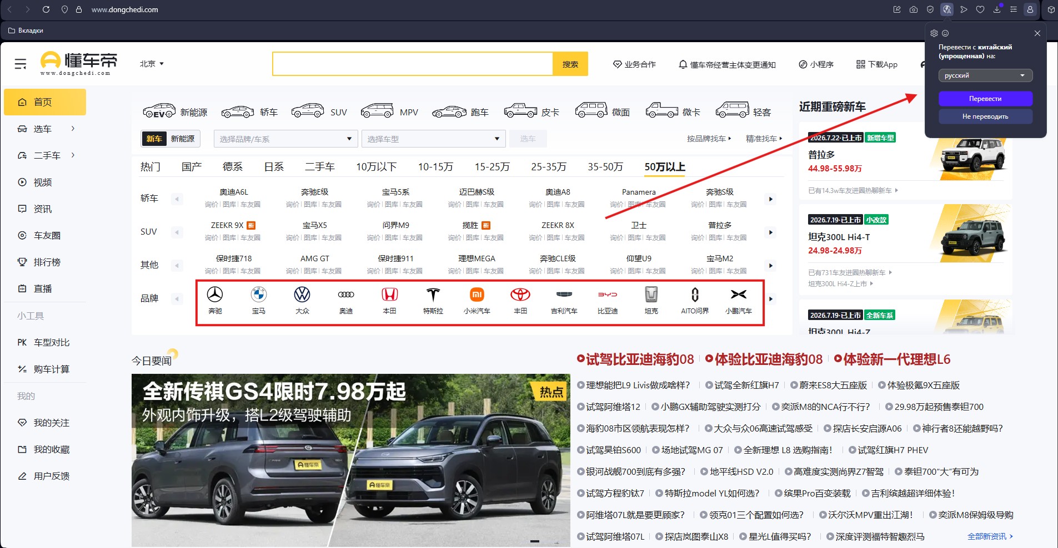Show next models in the 轿车 row
The height and width of the screenshot is (548, 1058).
point(770,199)
